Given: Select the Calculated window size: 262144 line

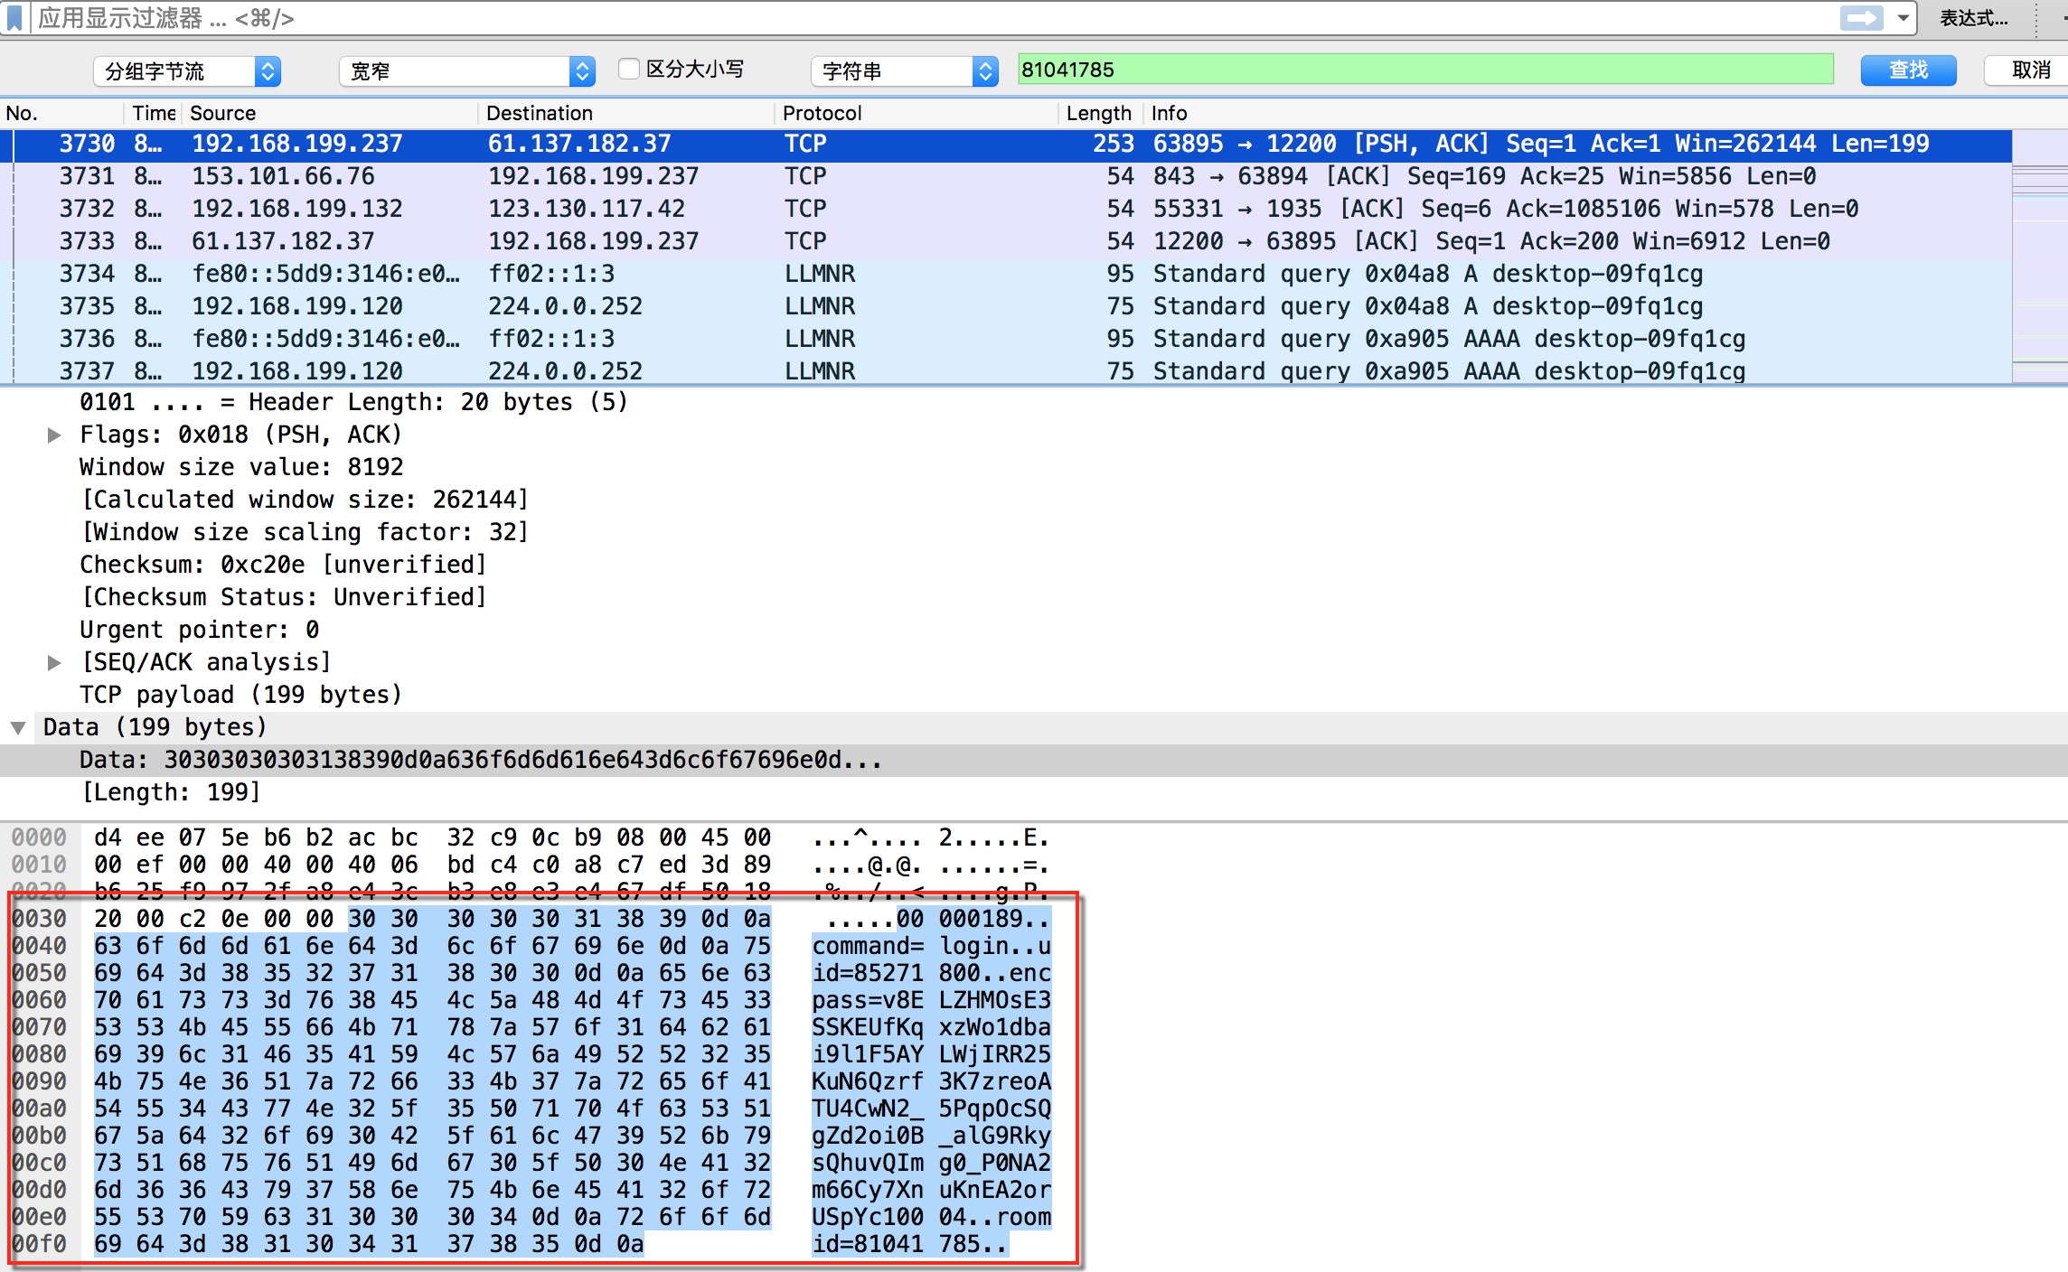Looking at the screenshot, I should (x=305, y=500).
